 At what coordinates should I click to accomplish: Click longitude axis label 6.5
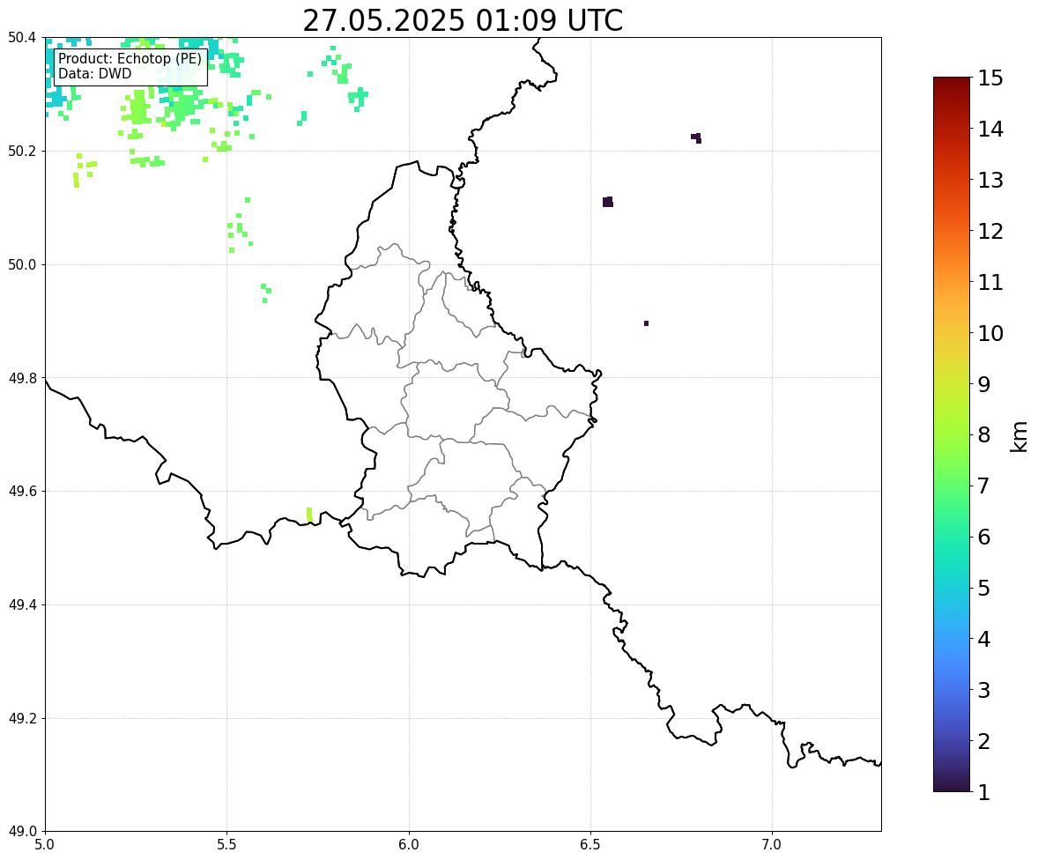[x=590, y=845]
